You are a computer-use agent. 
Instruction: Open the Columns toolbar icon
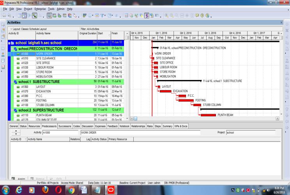pyautogui.click(x=90, y=16)
